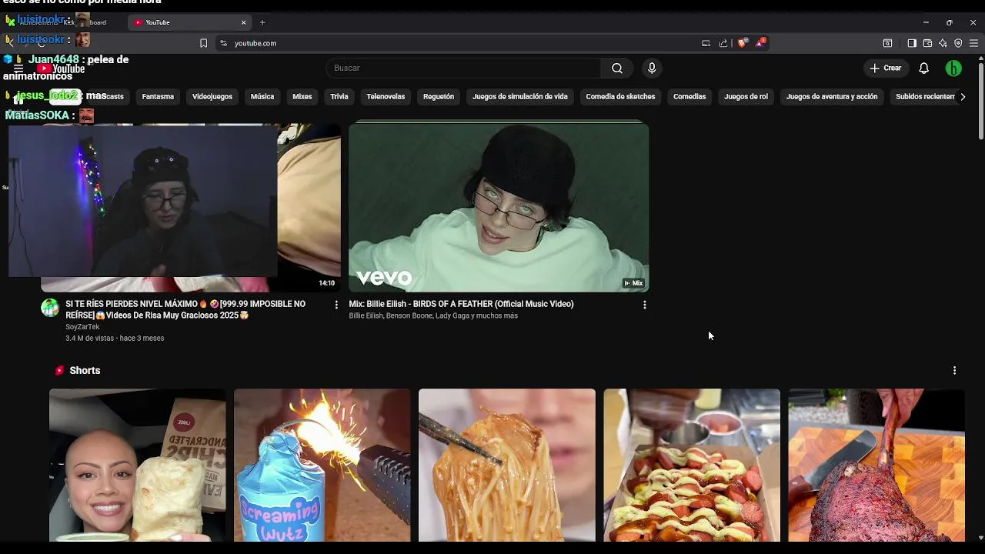Select Juegos de aventura y acción chip

pyautogui.click(x=832, y=97)
